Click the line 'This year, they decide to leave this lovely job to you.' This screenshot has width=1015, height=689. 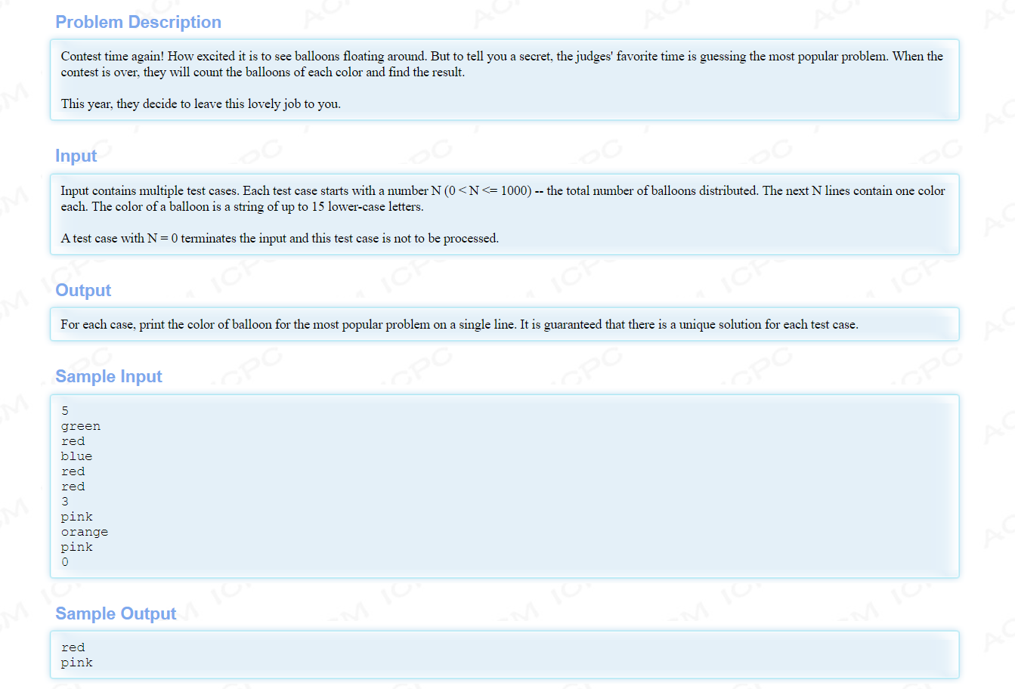pyautogui.click(x=201, y=104)
